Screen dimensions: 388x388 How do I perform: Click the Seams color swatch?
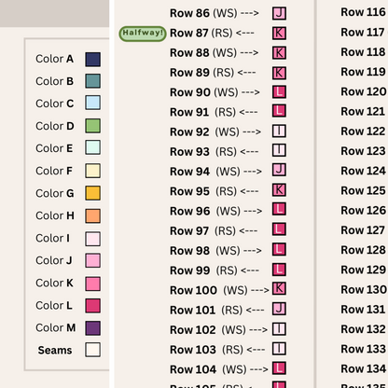(93, 350)
